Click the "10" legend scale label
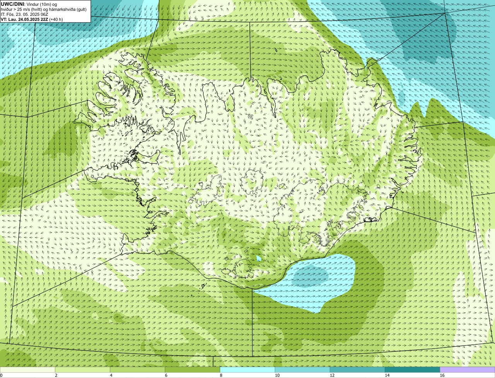495x378 pixels. pyautogui.click(x=277, y=375)
